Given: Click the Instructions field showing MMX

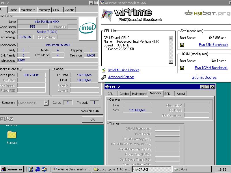Looking at the screenshot, I should (x=58, y=60).
